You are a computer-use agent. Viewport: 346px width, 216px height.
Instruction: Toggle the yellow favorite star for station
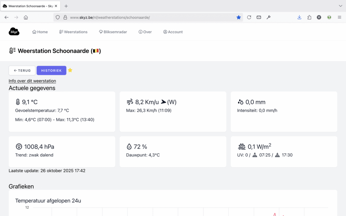click(x=70, y=70)
